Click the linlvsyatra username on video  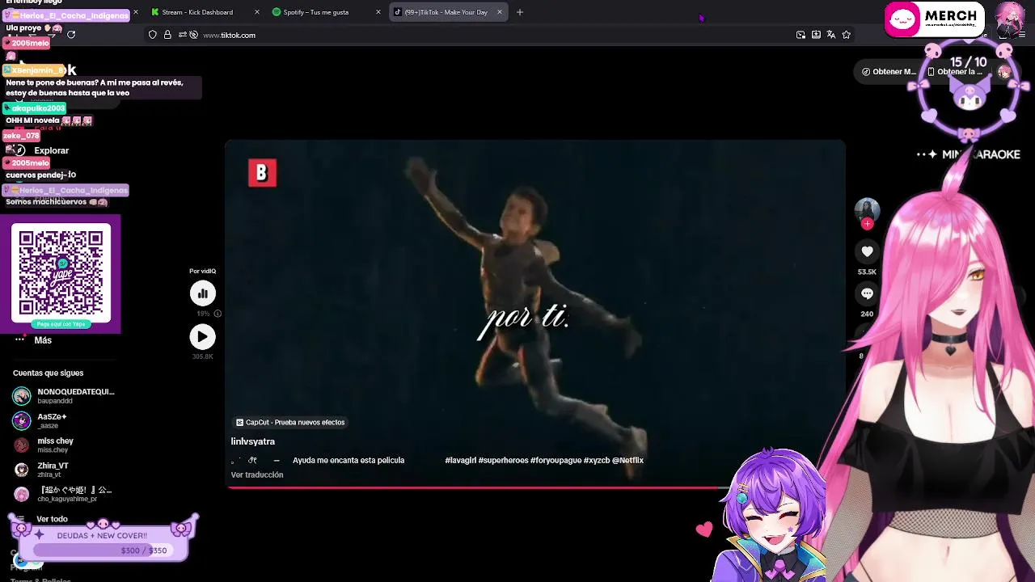253,441
